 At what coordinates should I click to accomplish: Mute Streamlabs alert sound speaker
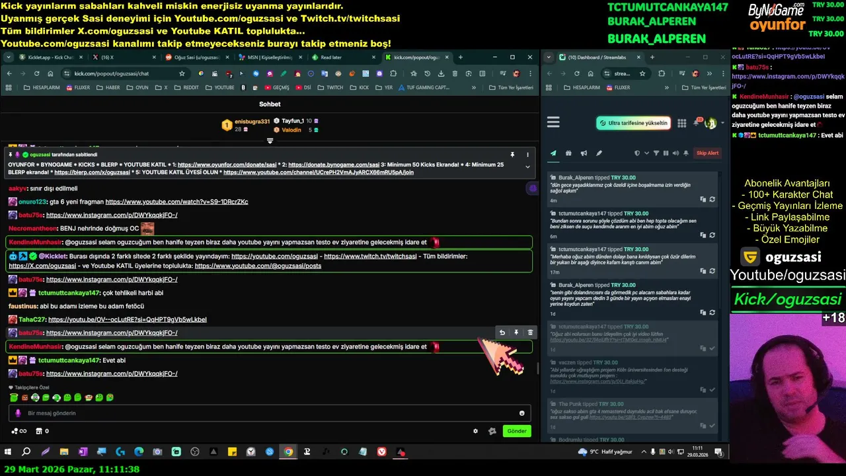click(675, 153)
